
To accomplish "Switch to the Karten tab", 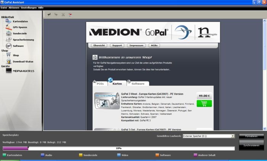I will pos(117,84).
